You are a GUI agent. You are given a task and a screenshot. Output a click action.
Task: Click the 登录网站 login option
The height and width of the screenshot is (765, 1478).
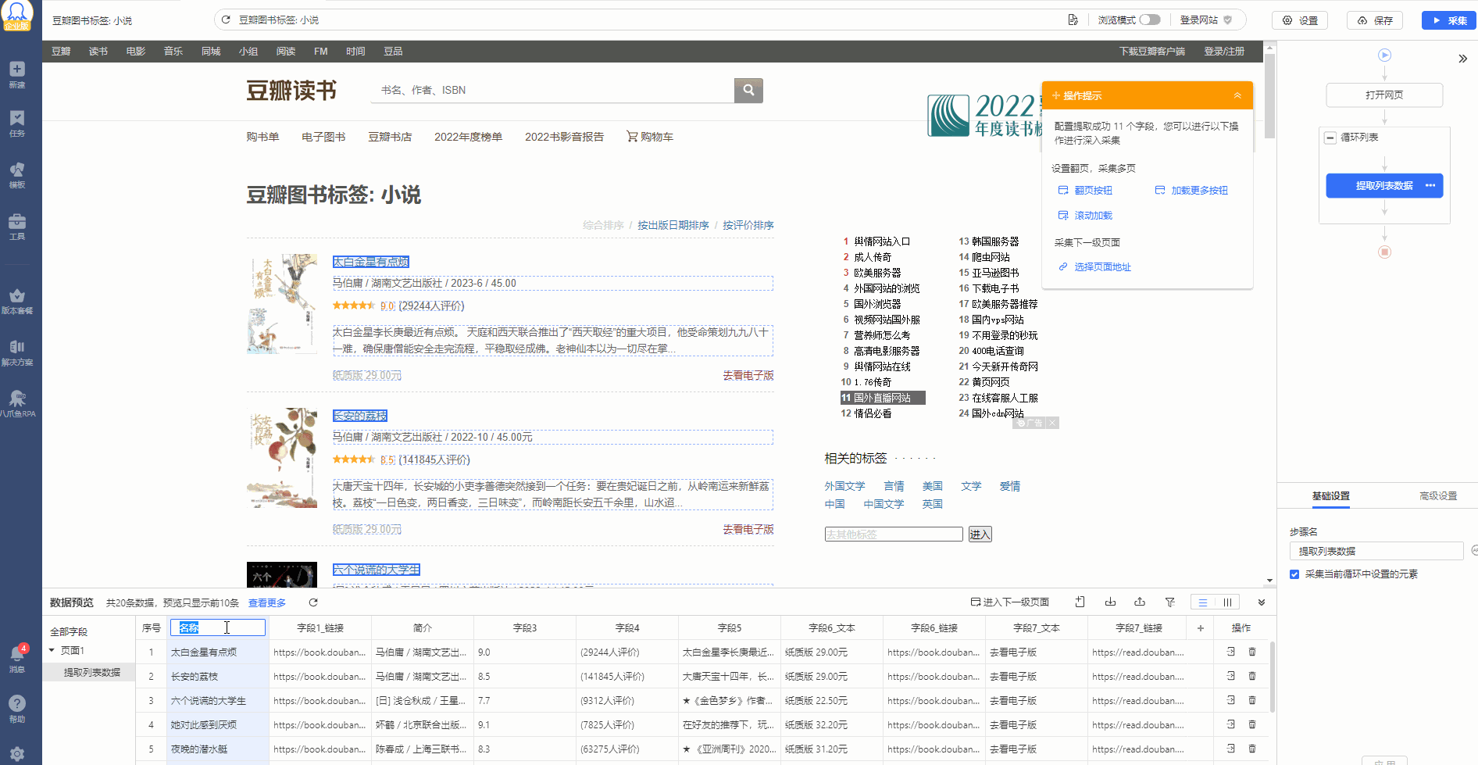tap(1205, 20)
